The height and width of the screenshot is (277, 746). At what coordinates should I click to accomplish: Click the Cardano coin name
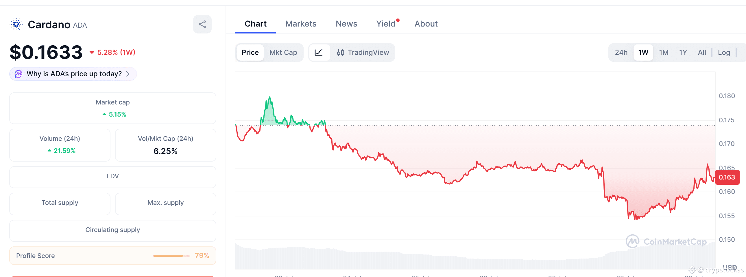pos(49,25)
